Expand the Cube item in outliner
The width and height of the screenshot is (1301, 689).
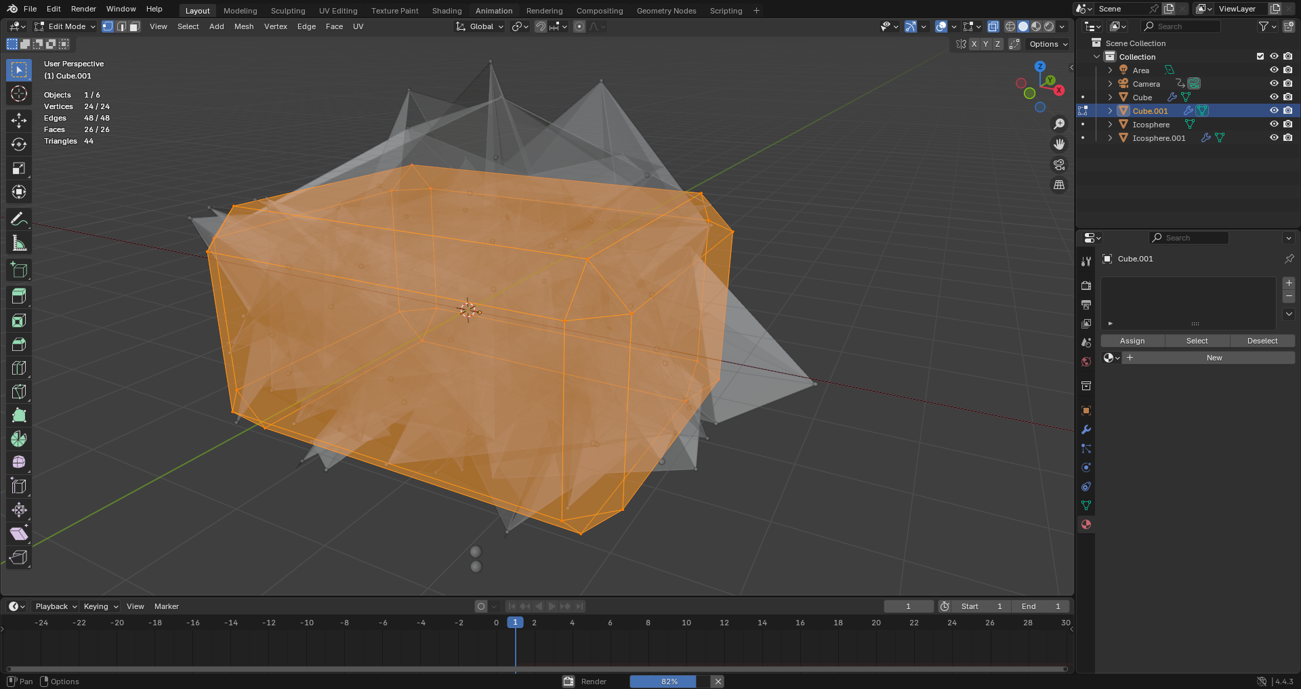pyautogui.click(x=1110, y=97)
